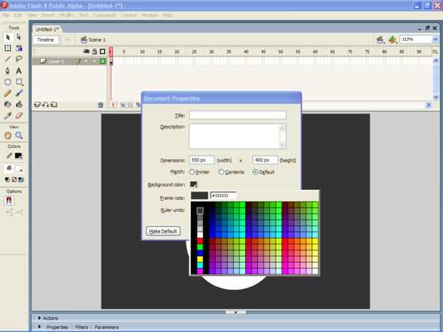
Task: Toggle lock all layers padlock icon
Action: pyautogui.click(x=94, y=51)
